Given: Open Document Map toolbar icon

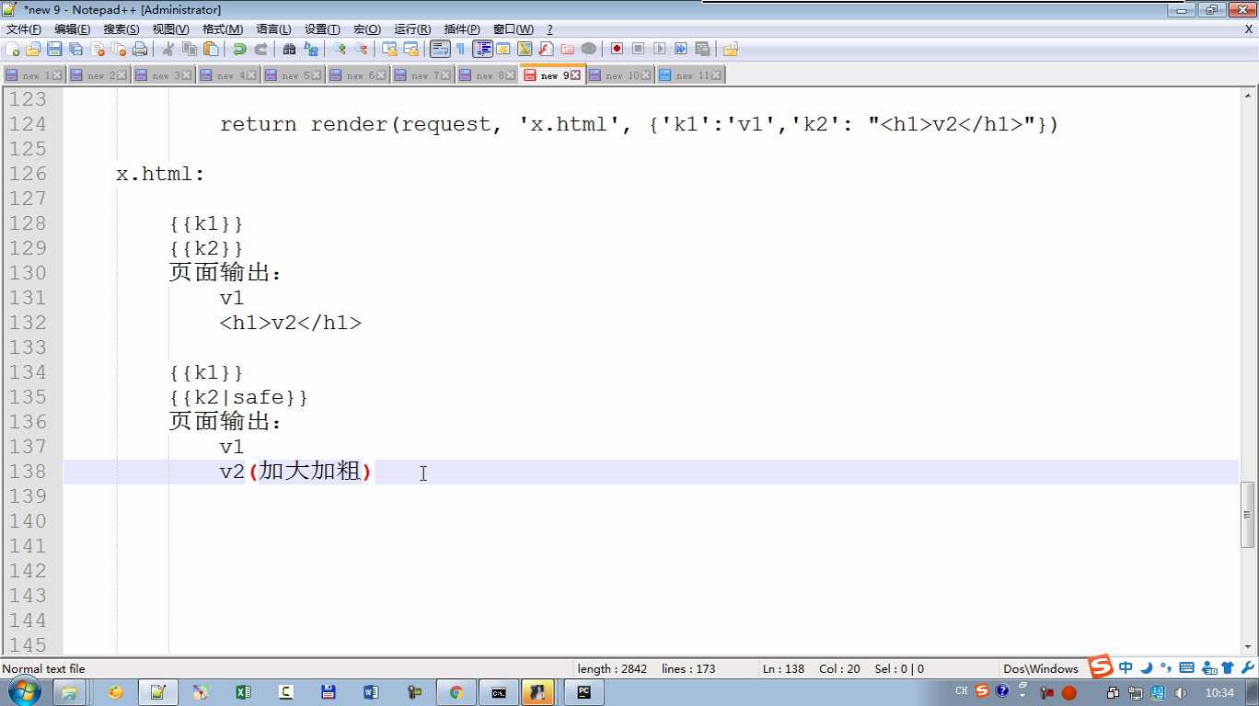Looking at the screenshot, I should tap(525, 49).
